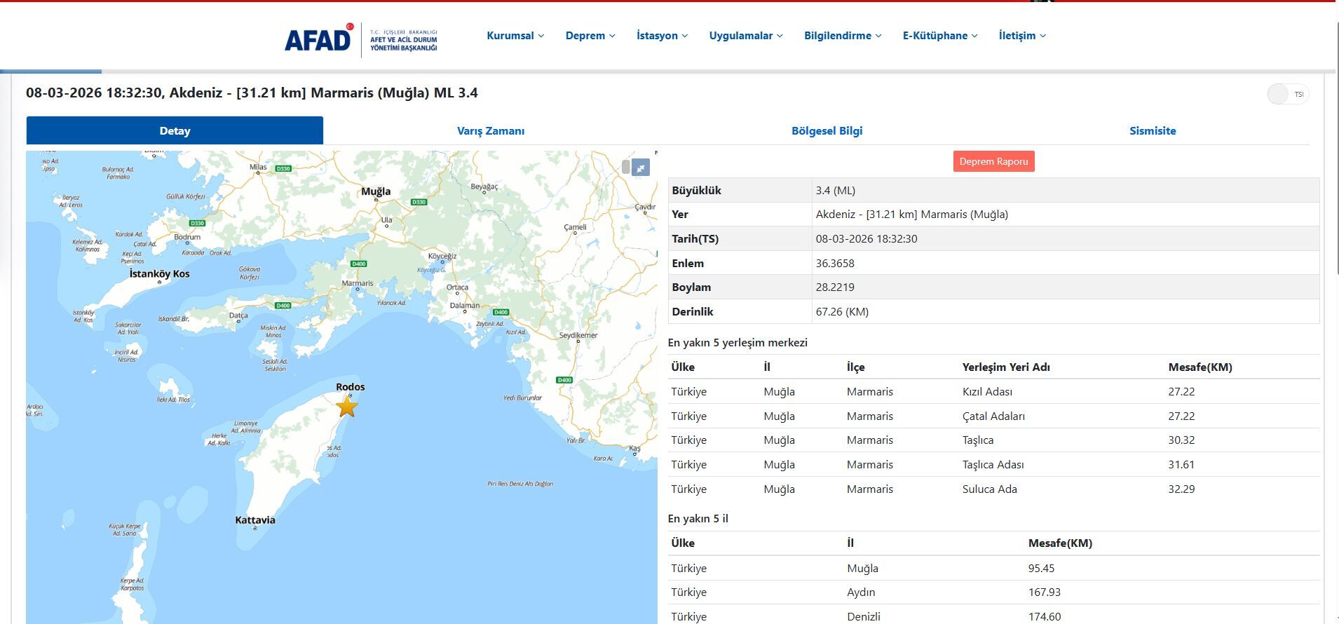Switch to the Varış Zamanı tab
The width and height of the screenshot is (1339, 624).
click(491, 131)
